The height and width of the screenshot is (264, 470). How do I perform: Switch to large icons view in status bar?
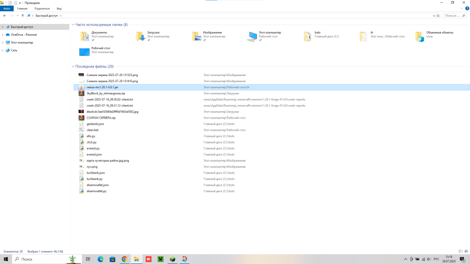(466, 251)
